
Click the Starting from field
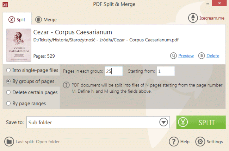click(166, 71)
